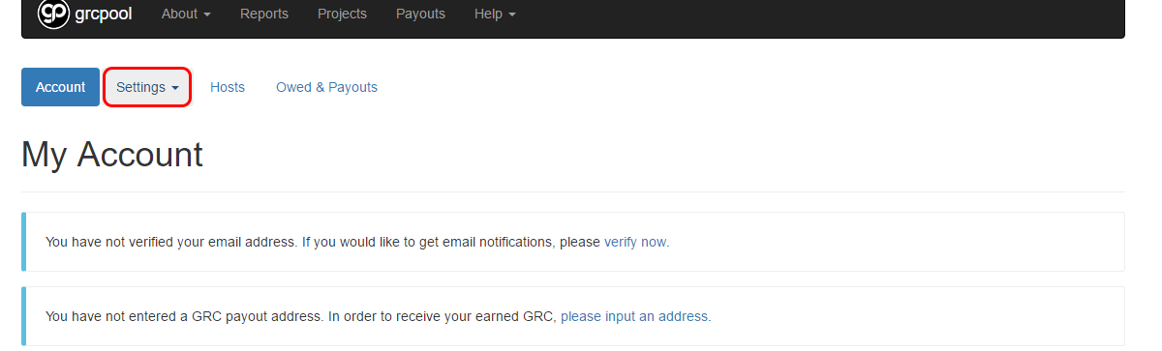The width and height of the screenshot is (1162, 351).
Task: Click the caret arrow beside About
Action: click(x=207, y=15)
